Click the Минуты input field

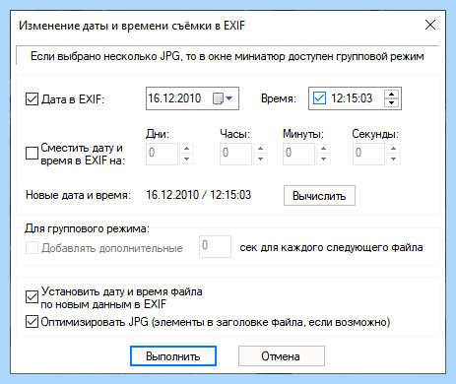tap(298, 154)
